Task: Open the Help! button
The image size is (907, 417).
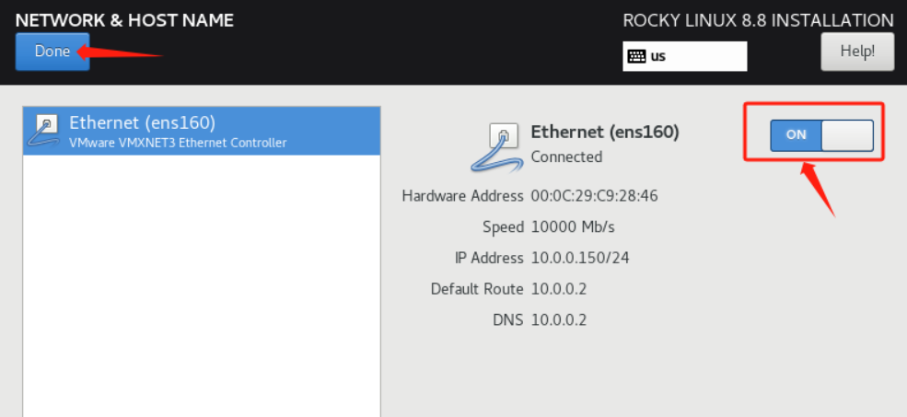Action: pyautogui.click(x=857, y=52)
